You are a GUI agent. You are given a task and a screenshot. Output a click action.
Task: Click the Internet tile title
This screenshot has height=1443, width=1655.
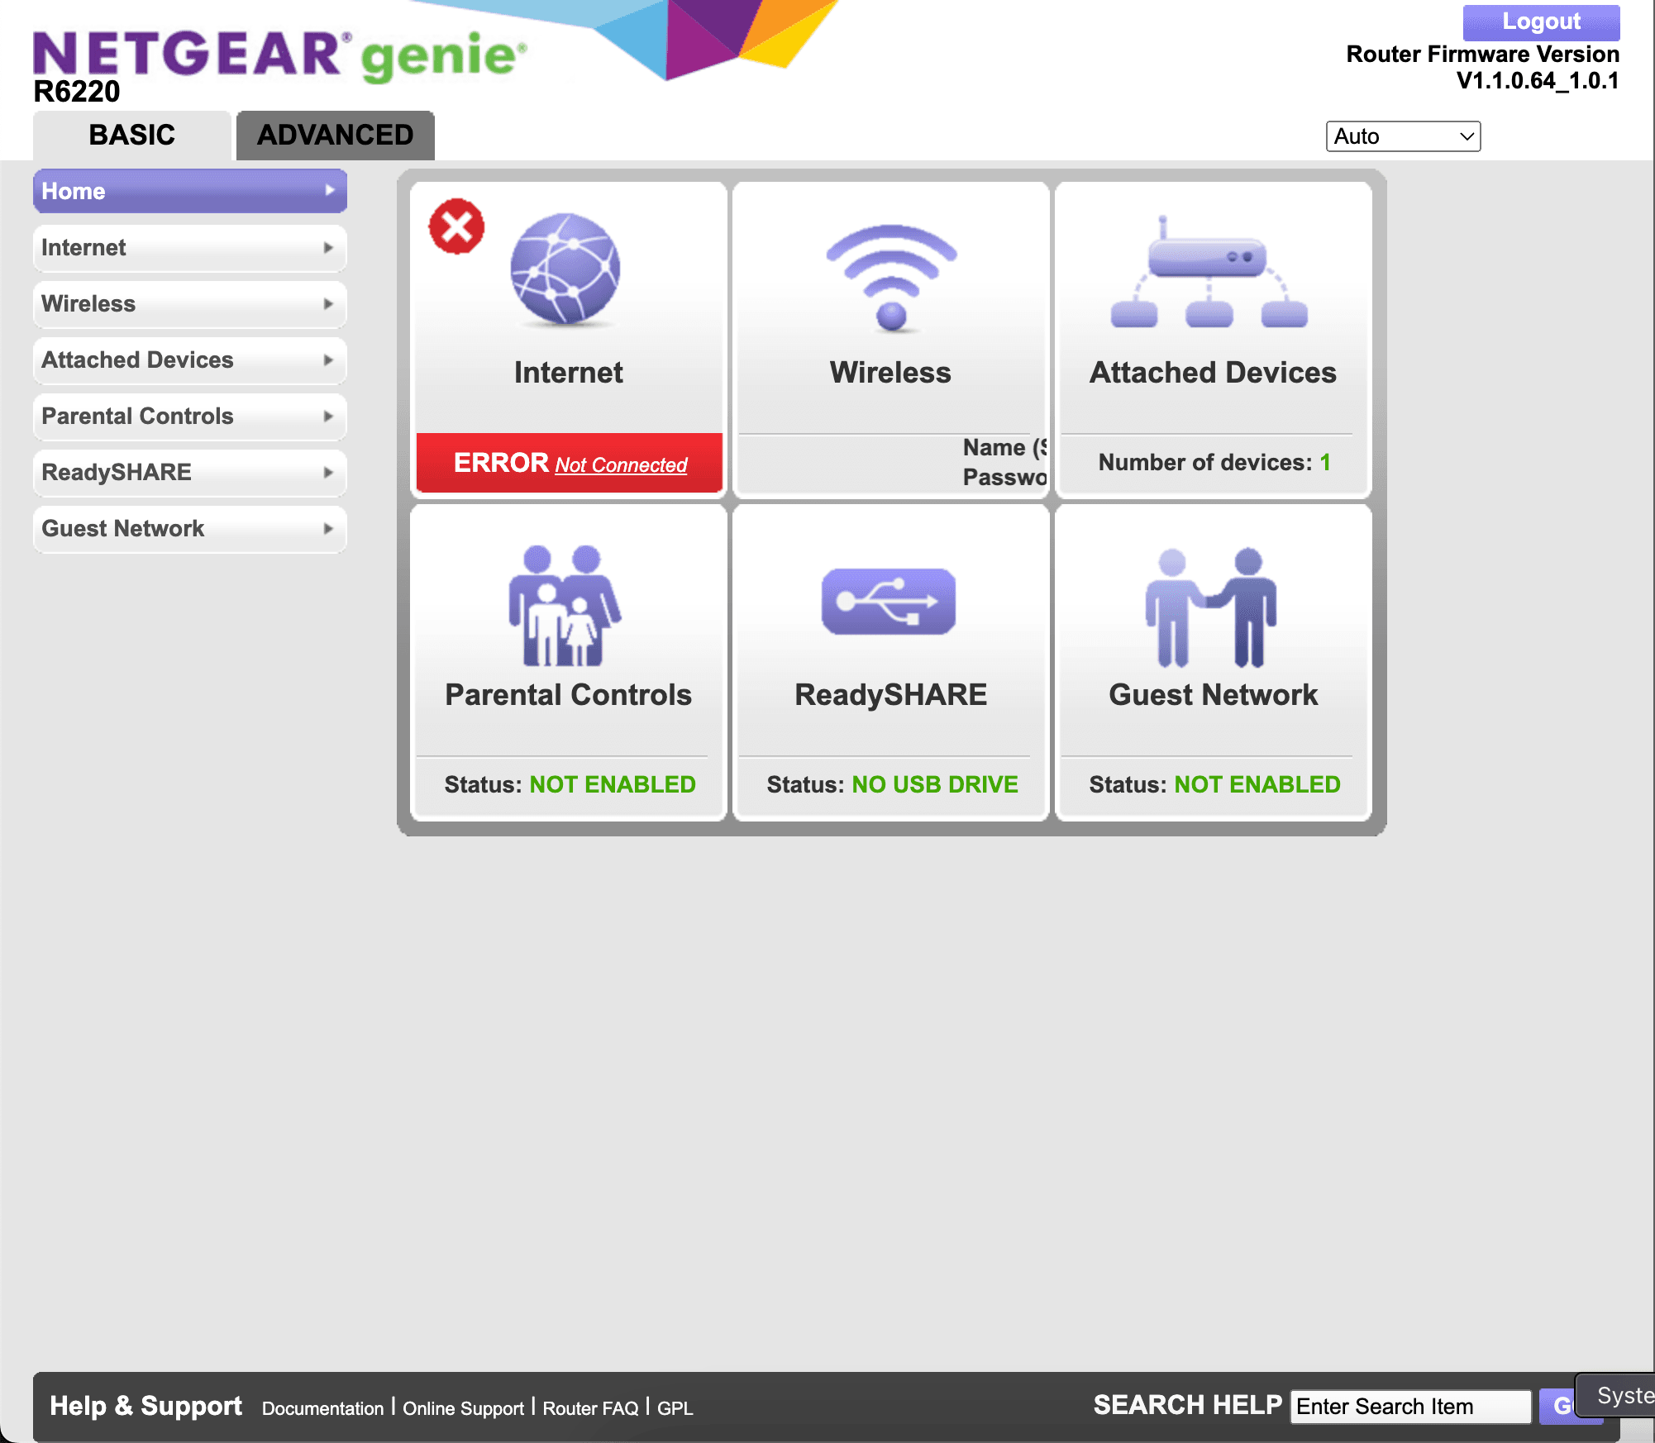coord(569,373)
